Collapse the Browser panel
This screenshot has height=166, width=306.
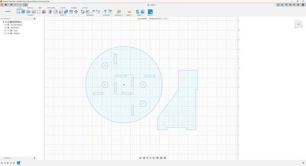pyautogui.click(x=1, y=19)
